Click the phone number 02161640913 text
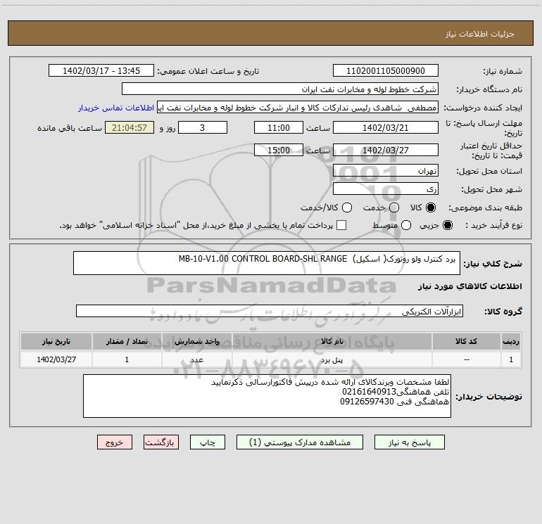Image resolution: width=542 pixels, height=524 pixels. pos(369,392)
